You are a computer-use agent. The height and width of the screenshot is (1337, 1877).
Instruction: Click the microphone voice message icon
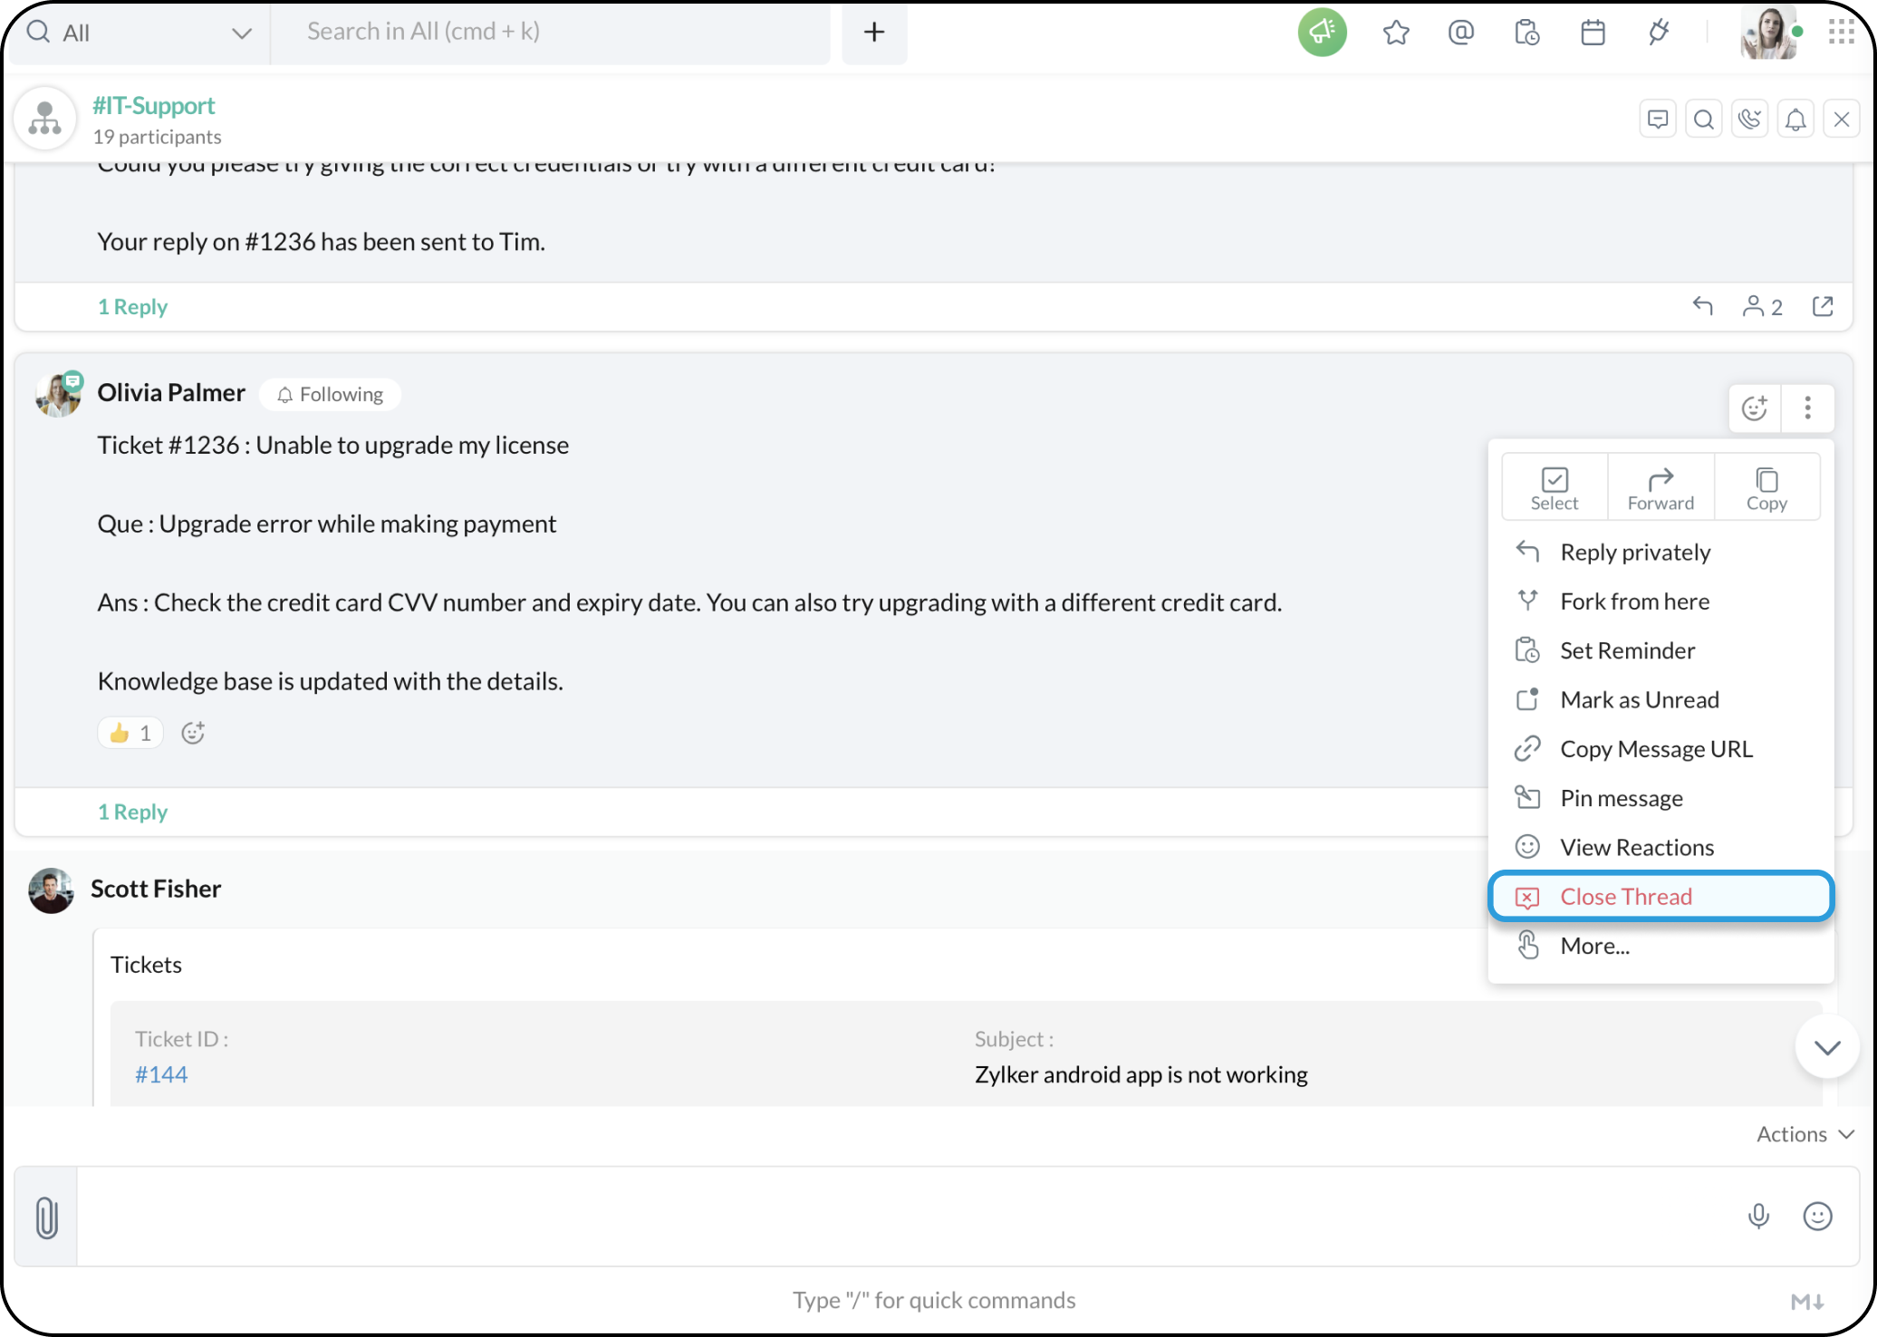tap(1758, 1216)
